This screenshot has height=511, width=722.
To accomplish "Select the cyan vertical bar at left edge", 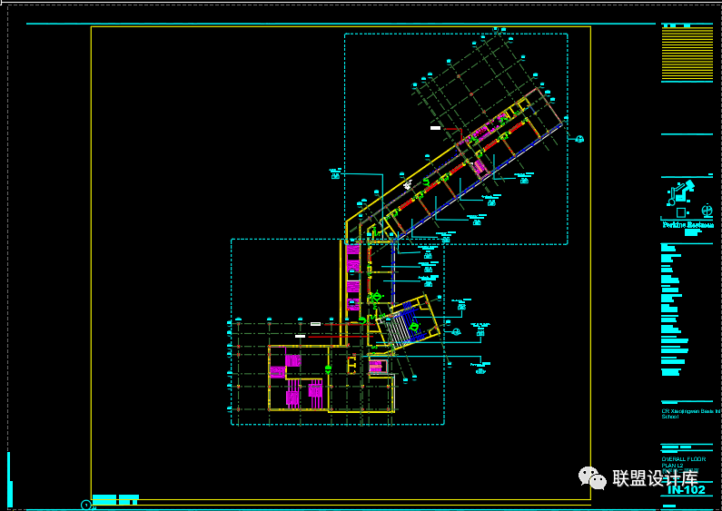I will (10, 479).
